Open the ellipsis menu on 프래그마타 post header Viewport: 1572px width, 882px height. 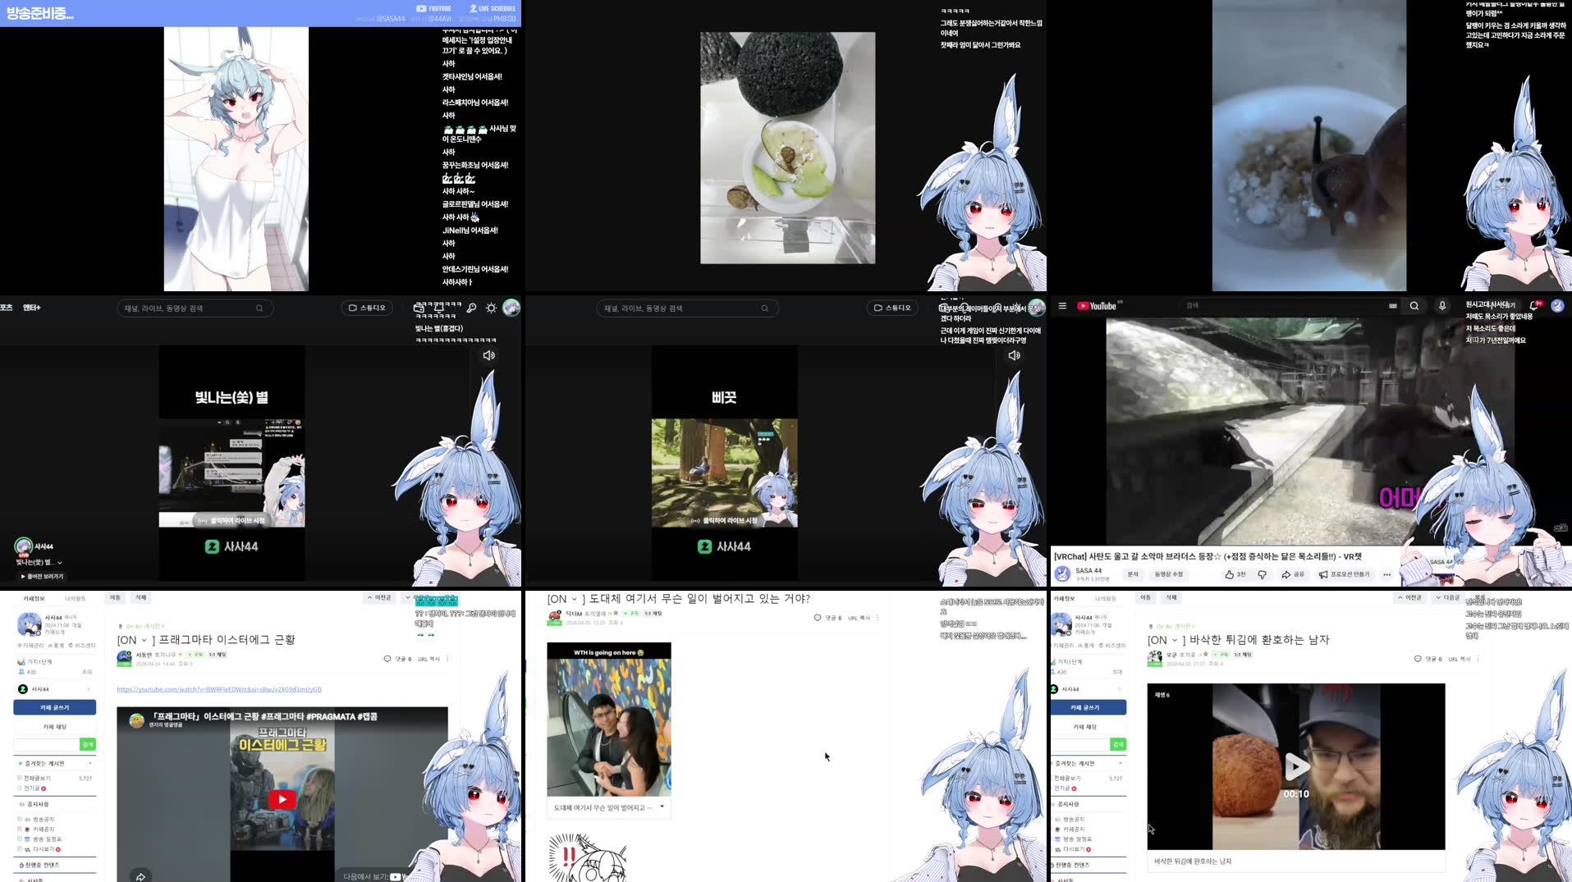[447, 659]
